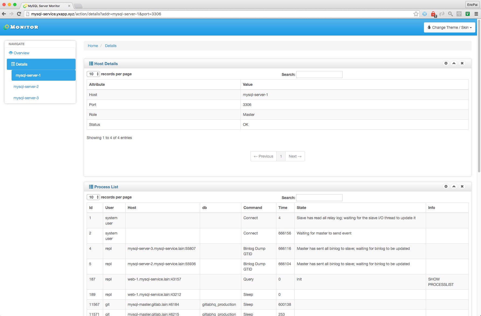The height and width of the screenshot is (316, 481).
Task: Open the Change Theme / Skin dropdown
Action: click(449, 27)
